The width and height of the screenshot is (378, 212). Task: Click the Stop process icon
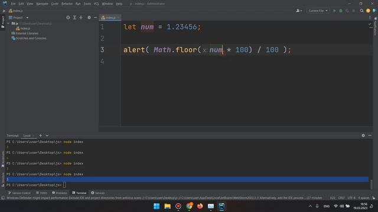(353, 11)
